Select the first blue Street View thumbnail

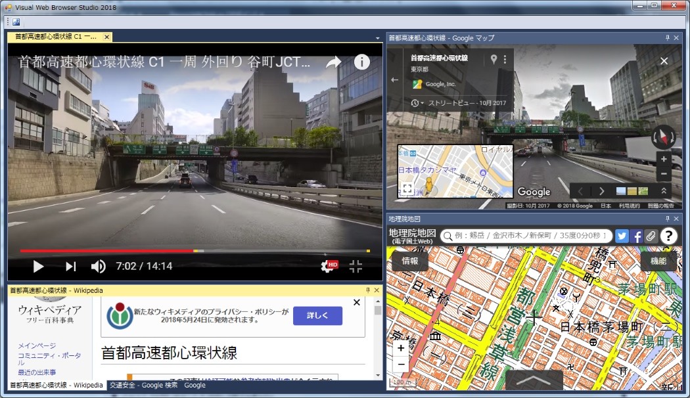click(620, 191)
